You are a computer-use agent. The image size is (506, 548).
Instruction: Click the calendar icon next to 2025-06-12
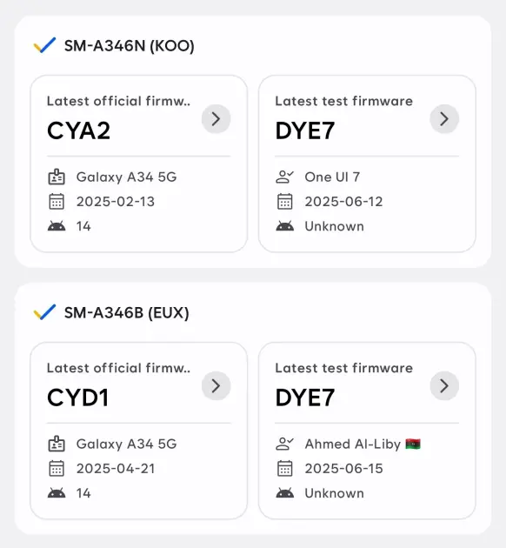(284, 202)
